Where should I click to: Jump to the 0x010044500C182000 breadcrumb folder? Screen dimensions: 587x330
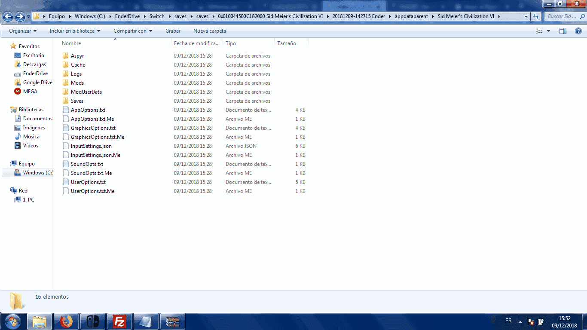coord(271,16)
